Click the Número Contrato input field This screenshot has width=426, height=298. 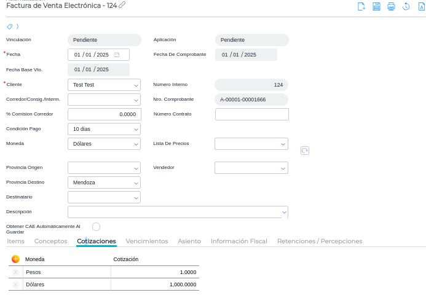pyautogui.click(x=251, y=114)
